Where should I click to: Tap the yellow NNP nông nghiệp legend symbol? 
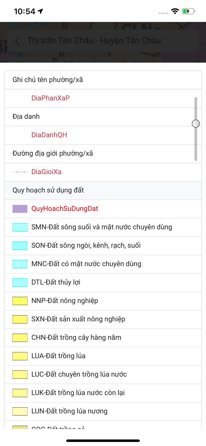click(x=20, y=301)
